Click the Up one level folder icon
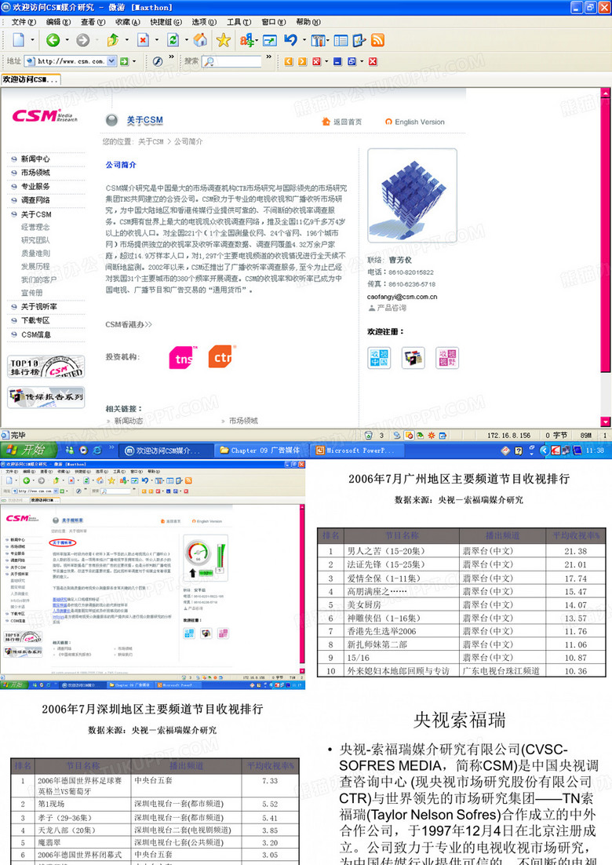This screenshot has width=612, height=865. (113, 40)
